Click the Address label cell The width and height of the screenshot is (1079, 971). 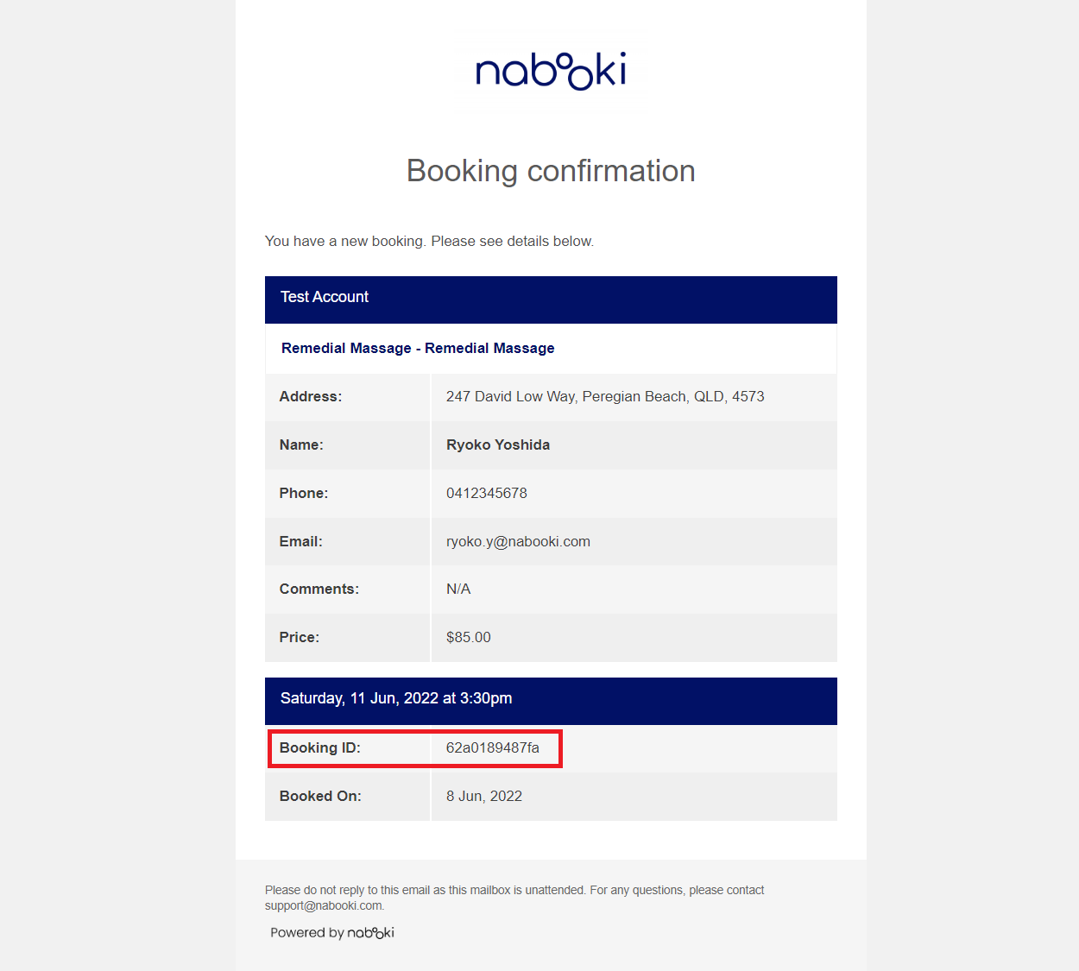coord(347,397)
